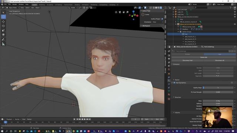The width and height of the screenshot is (237, 133).
Task: Click the pan hand icon in viewport
Action: tap(124, 12)
